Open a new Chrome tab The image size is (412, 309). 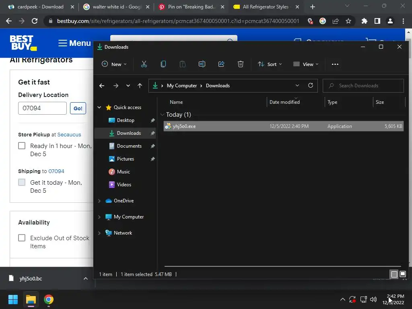[x=312, y=7]
